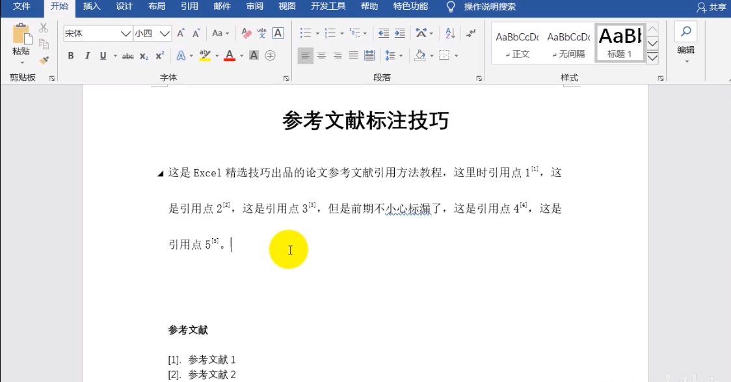731x382 pixels.
Task: Select the Format Painter brush
Action: click(x=44, y=60)
